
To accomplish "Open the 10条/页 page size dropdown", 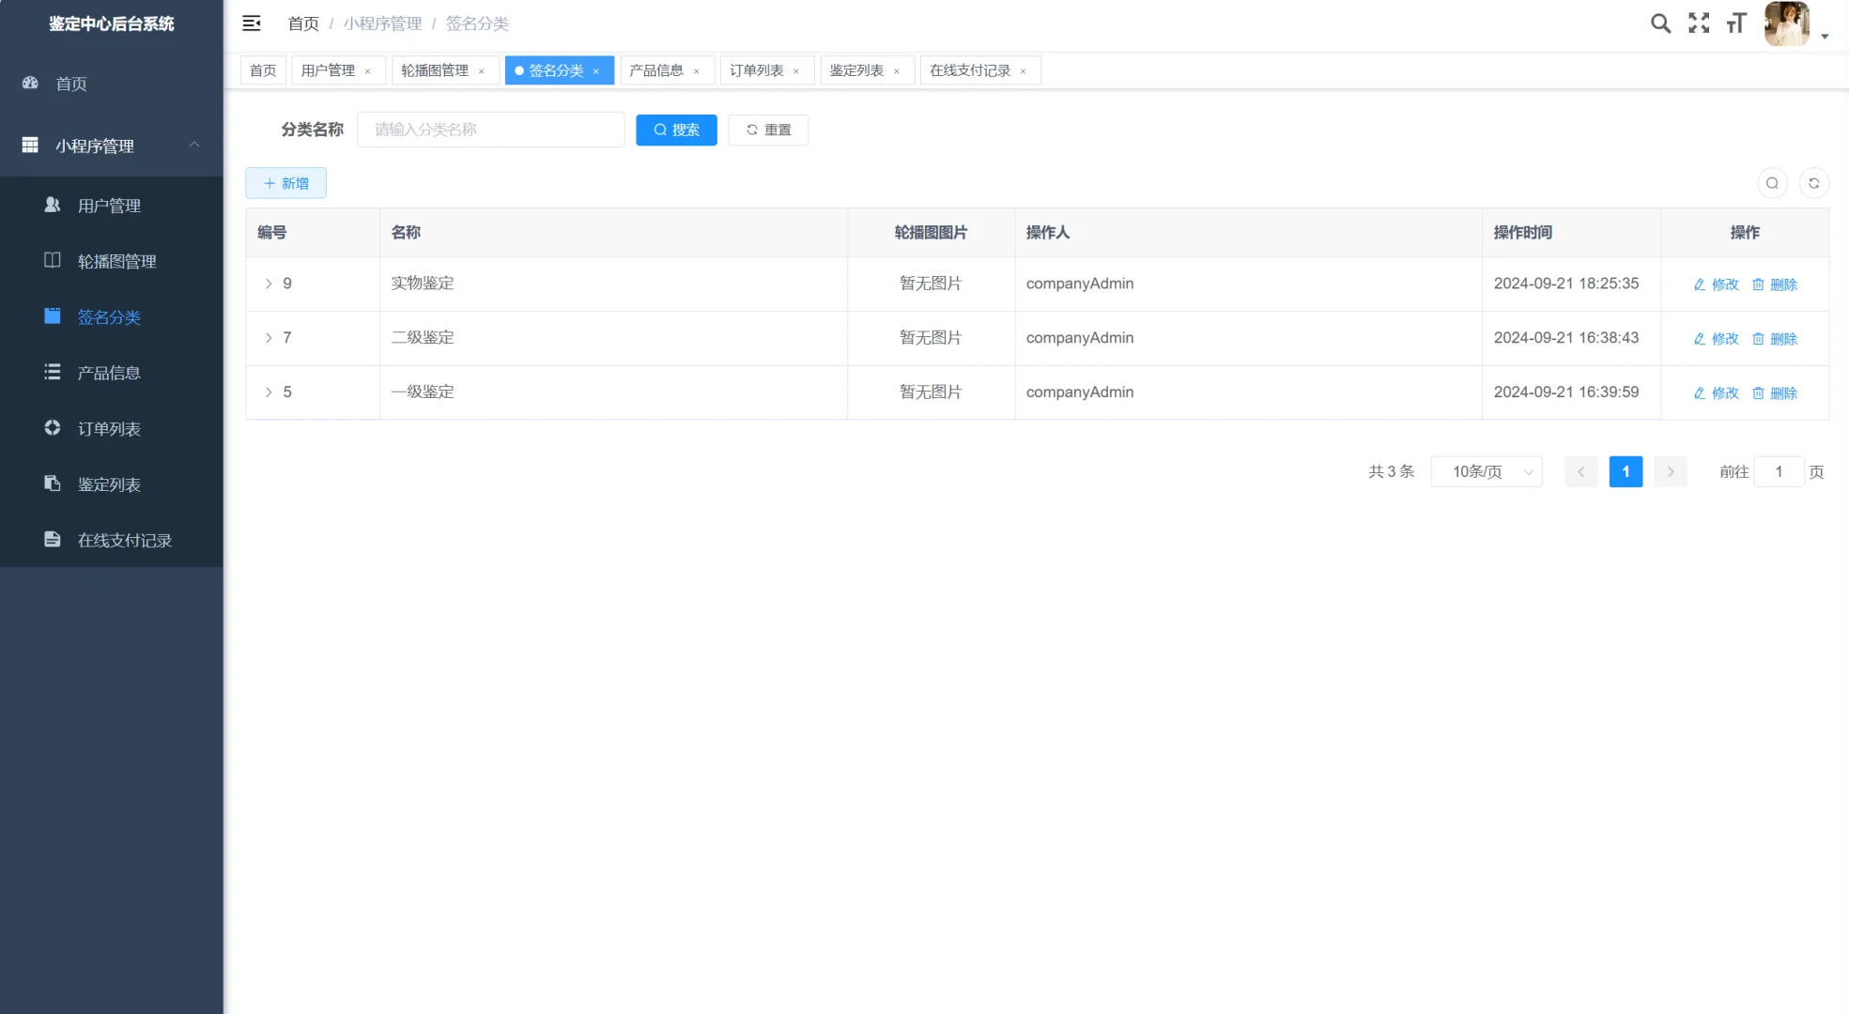I will [x=1487, y=471].
